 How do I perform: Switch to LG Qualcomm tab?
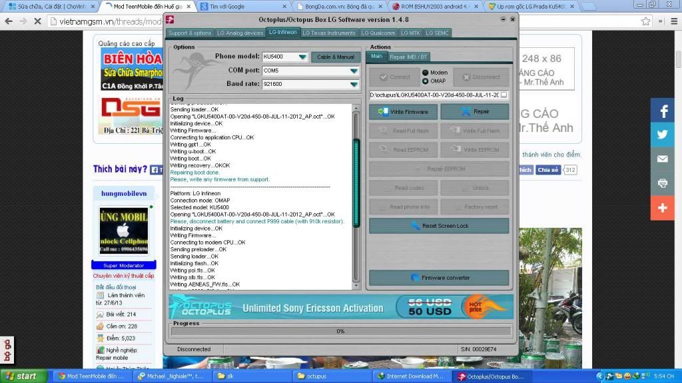point(378,33)
